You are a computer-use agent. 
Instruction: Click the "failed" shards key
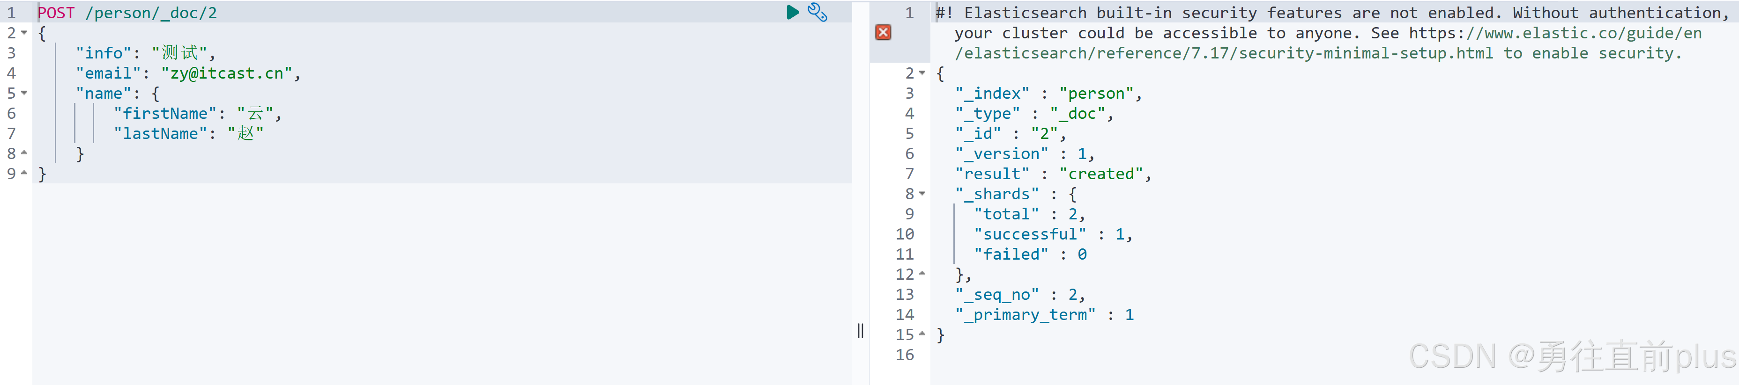coord(1011,254)
